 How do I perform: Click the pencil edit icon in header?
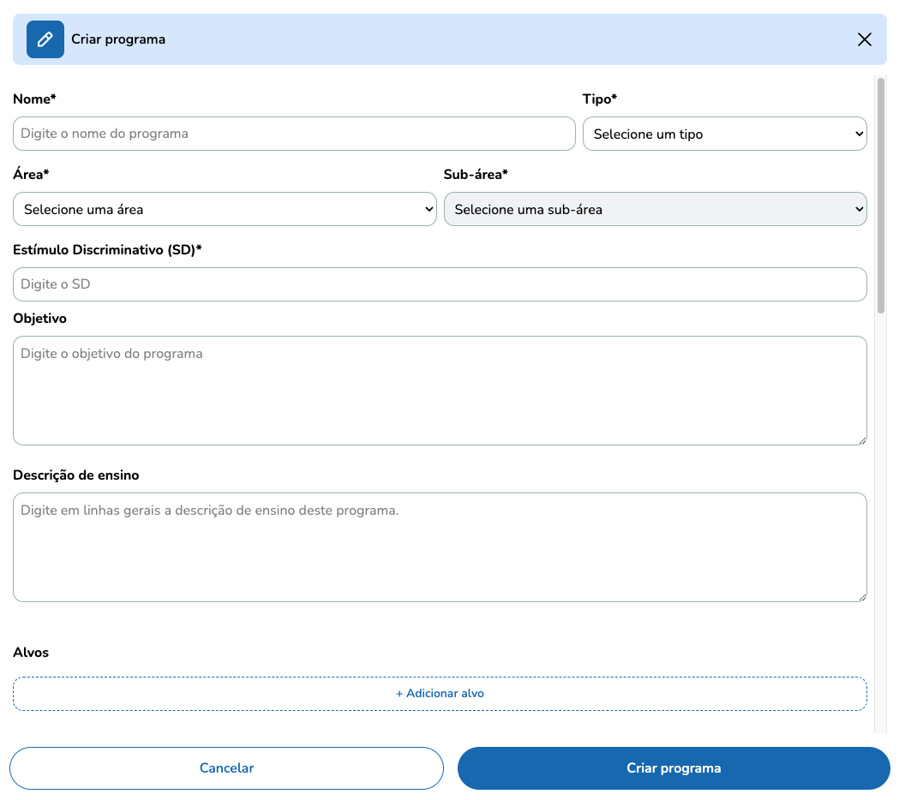pos(45,39)
